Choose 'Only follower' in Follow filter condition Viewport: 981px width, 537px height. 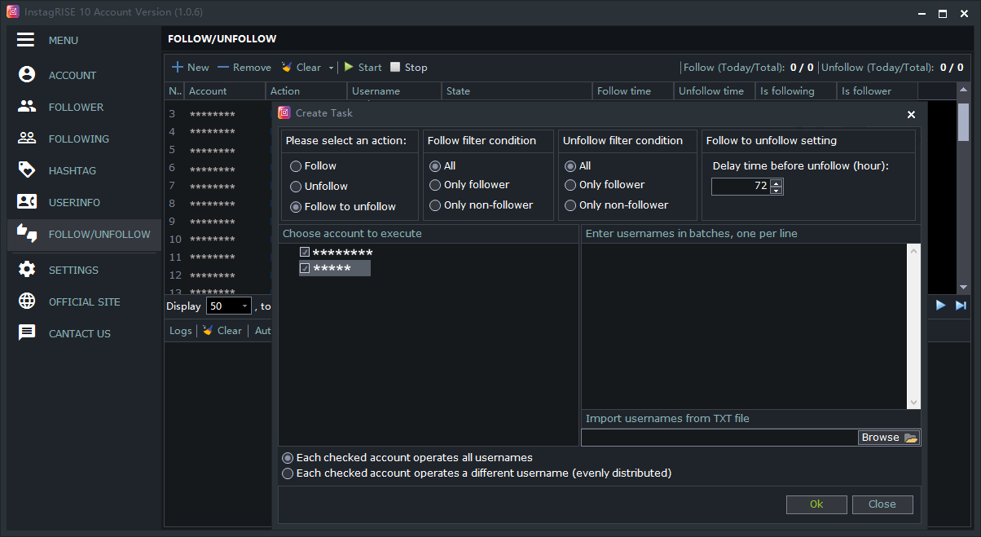click(x=435, y=185)
